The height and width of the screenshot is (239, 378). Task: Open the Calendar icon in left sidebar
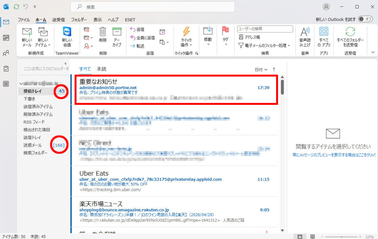pyautogui.click(x=6, y=38)
